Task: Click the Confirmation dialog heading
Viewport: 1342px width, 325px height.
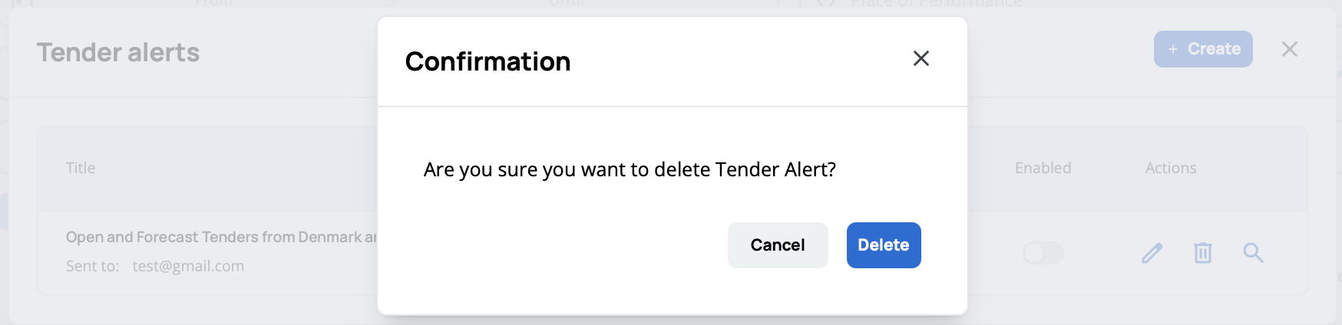Action: [488, 61]
